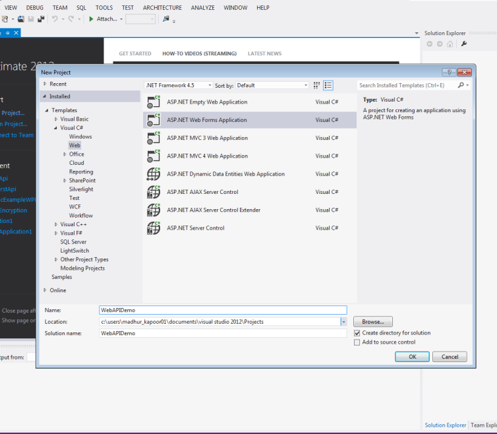Toggle Create directory for solution checkbox
This screenshot has width=497, height=434.
tap(357, 333)
